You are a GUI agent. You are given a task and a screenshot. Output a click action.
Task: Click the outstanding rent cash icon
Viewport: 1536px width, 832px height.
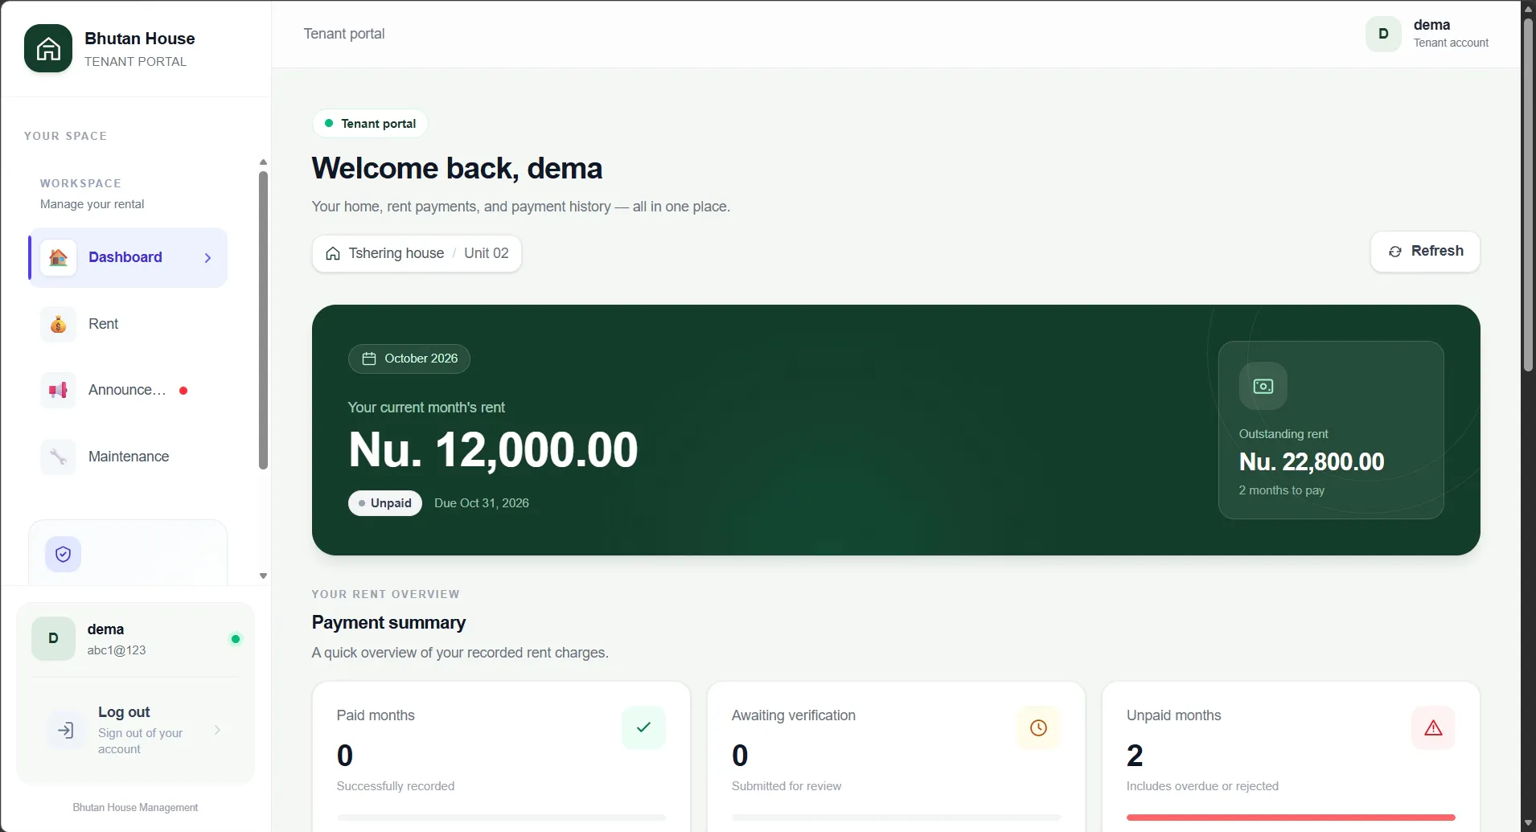pyautogui.click(x=1263, y=386)
